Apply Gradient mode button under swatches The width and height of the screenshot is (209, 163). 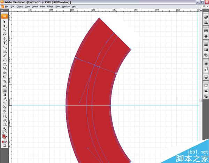[5, 142]
